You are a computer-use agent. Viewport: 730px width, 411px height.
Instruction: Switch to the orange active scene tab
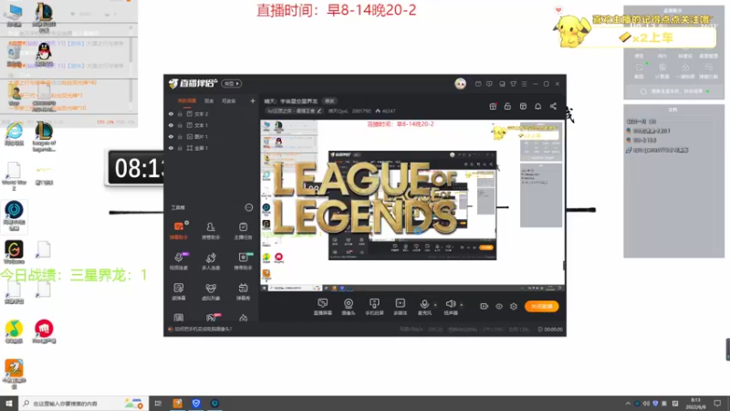tap(187, 100)
